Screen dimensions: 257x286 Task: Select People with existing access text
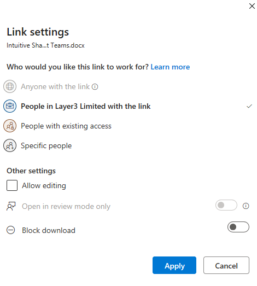coord(66,126)
